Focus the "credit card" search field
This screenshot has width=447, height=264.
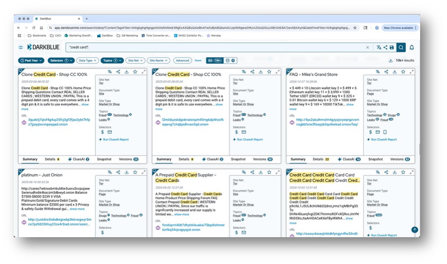pyautogui.click(x=217, y=48)
